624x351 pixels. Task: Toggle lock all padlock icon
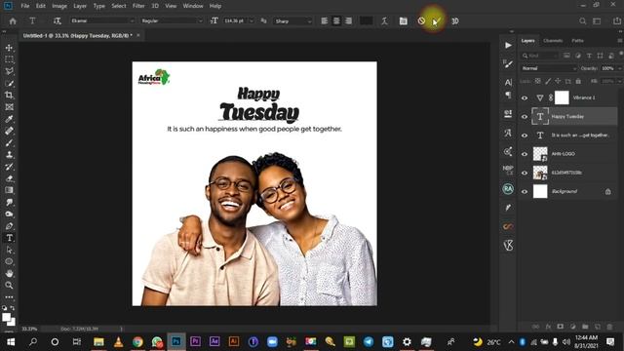pos(578,81)
